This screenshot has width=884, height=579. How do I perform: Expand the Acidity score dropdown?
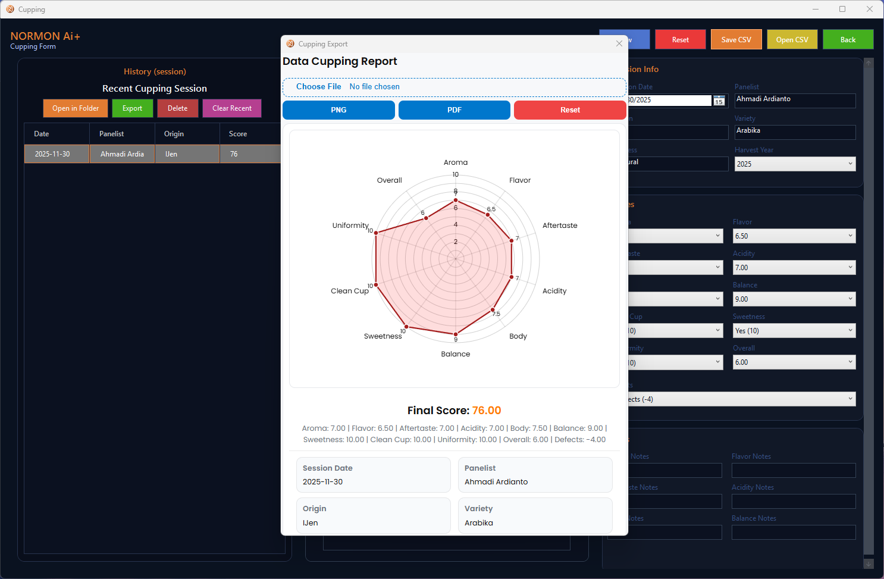(x=794, y=268)
